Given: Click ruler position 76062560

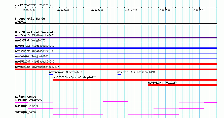Looking at the screenshot, I should pyautogui.click(x=29, y=10).
